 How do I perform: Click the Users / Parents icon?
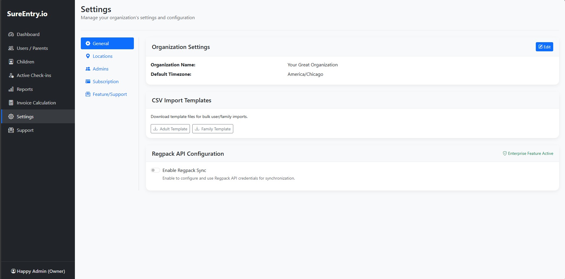click(11, 48)
